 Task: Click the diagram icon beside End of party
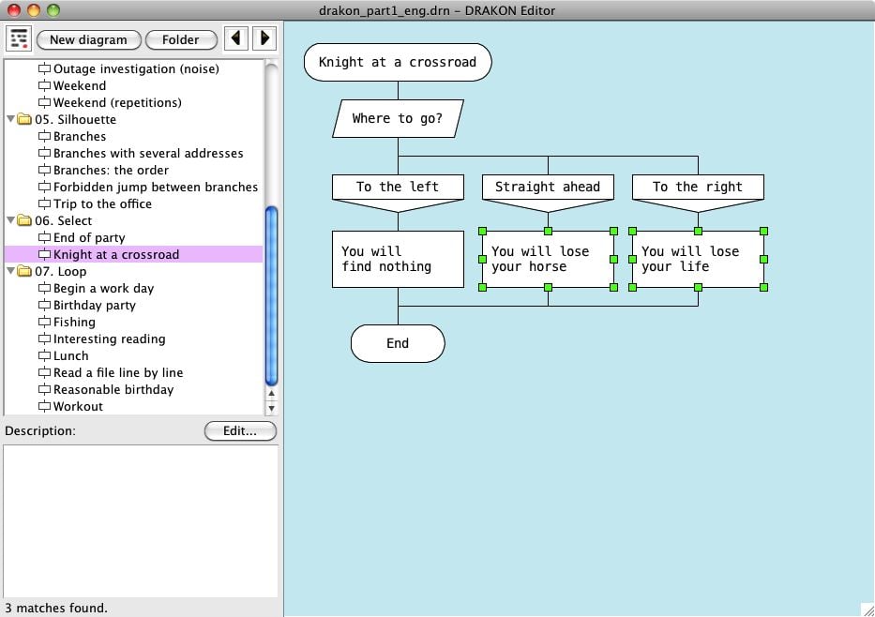click(44, 237)
